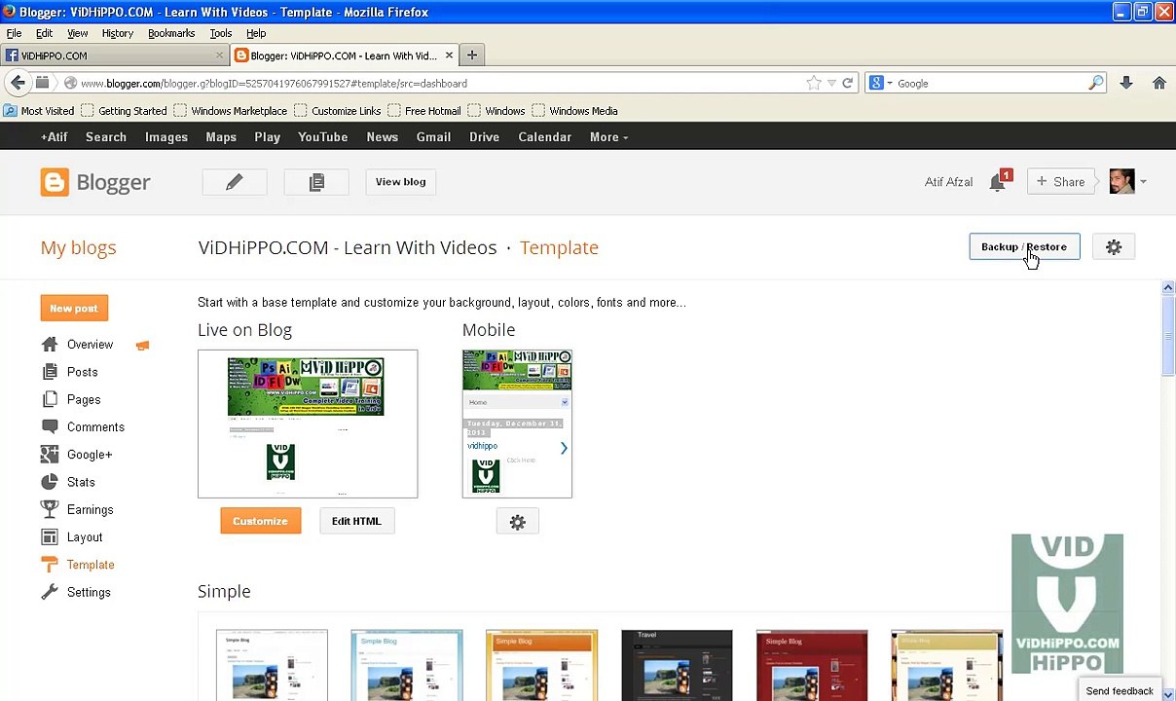This screenshot has height=701, width=1176.
Task: Open a new tab with plus button
Action: [x=471, y=55]
